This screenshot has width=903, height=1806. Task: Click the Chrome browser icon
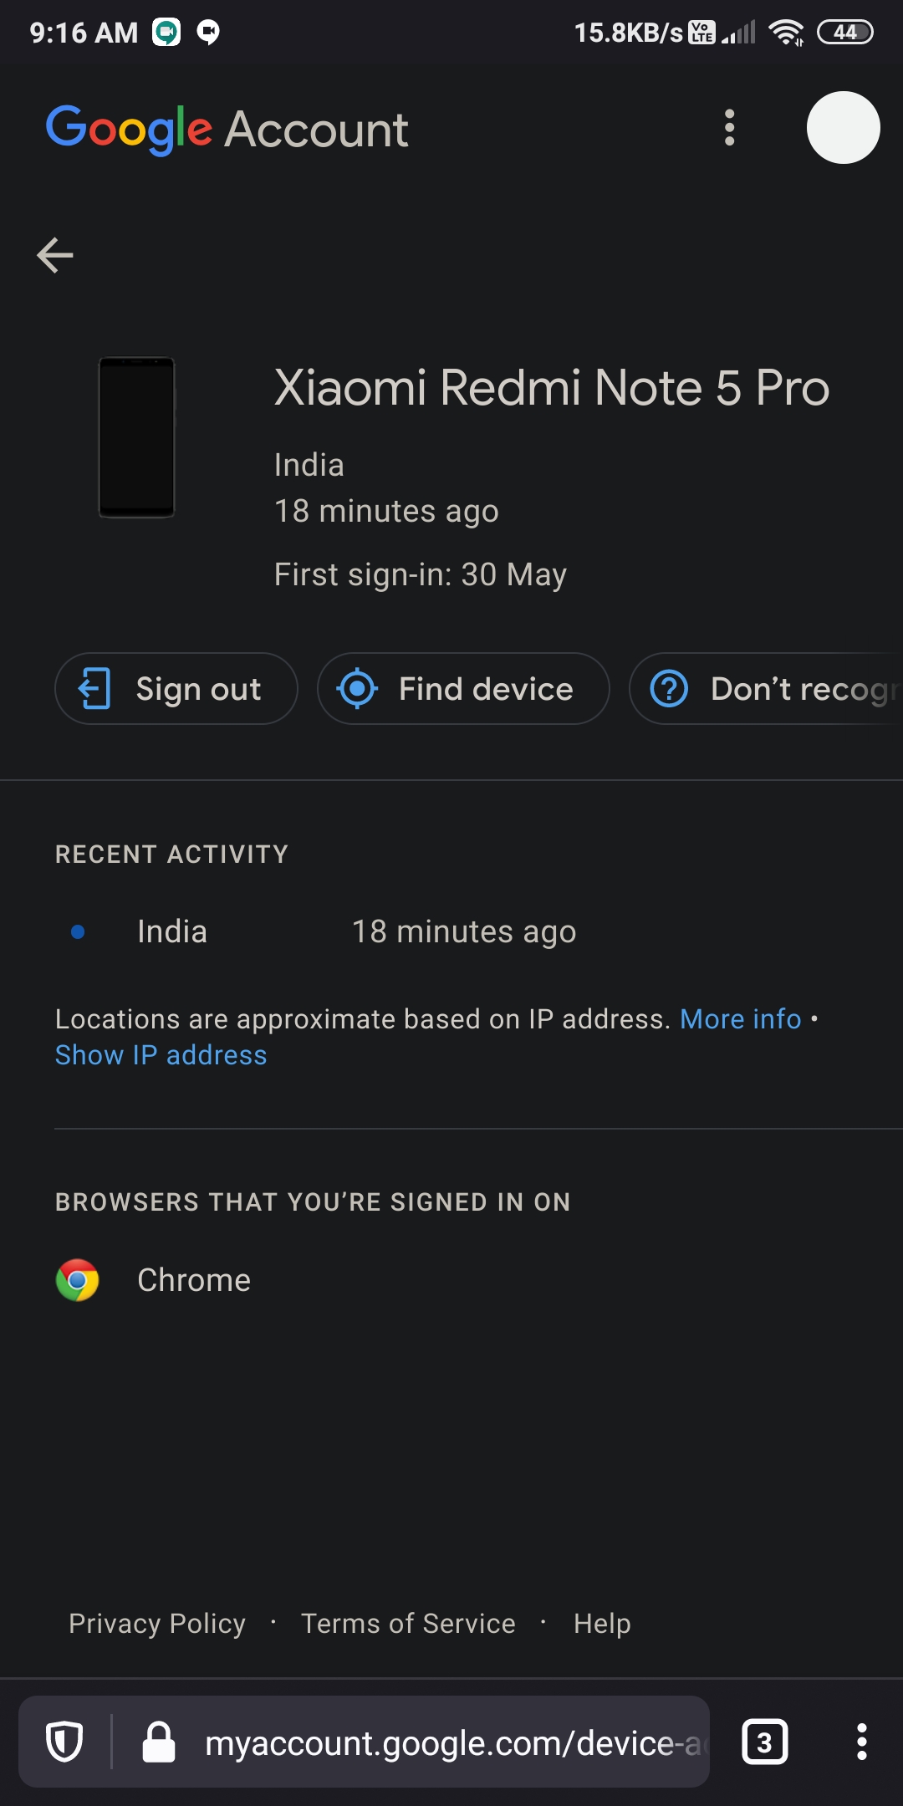[78, 1279]
